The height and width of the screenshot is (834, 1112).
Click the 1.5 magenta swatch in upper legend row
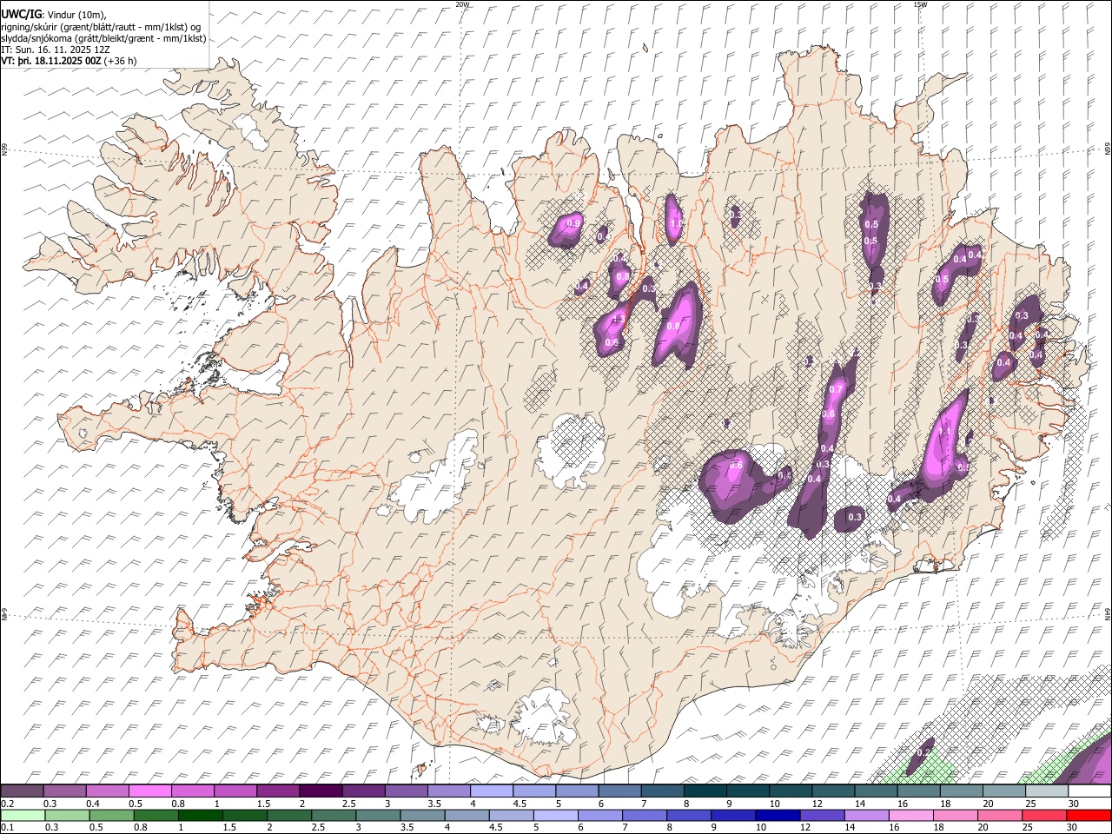pos(277,791)
